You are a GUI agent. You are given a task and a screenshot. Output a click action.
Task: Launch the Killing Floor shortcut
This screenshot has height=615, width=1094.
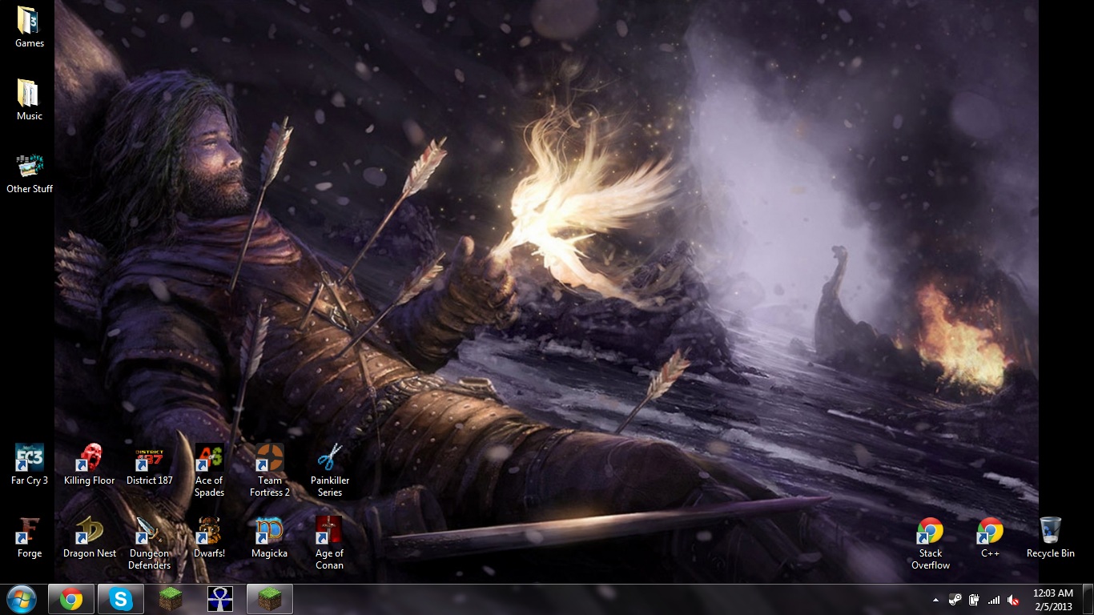[89, 460]
